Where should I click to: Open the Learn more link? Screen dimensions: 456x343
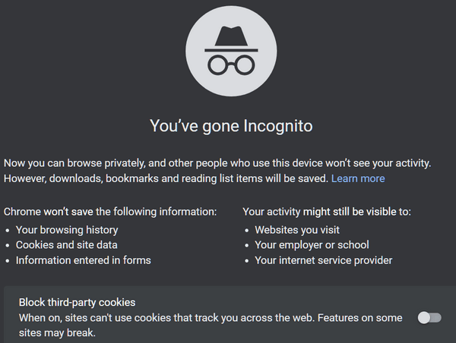point(358,178)
